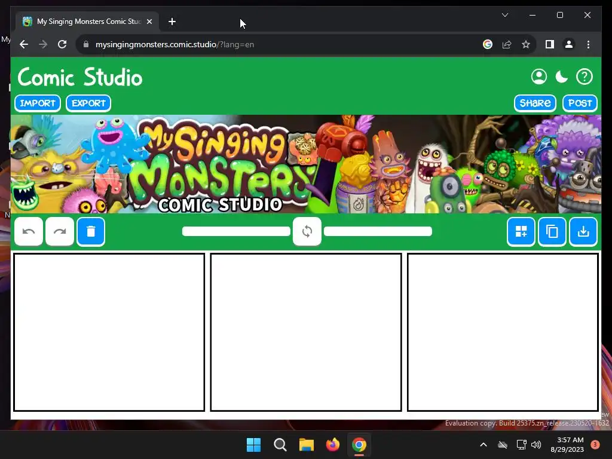
Task: Click the Google icon in the address bar
Action: pyautogui.click(x=488, y=44)
